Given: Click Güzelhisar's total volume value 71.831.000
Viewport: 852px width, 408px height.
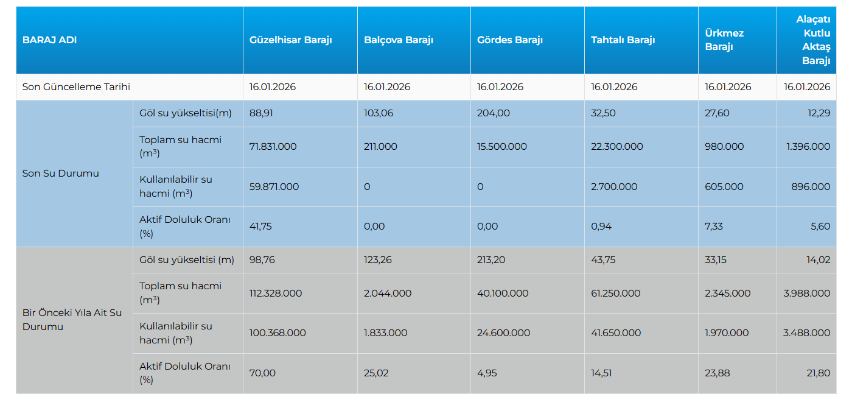Looking at the screenshot, I should tap(273, 147).
